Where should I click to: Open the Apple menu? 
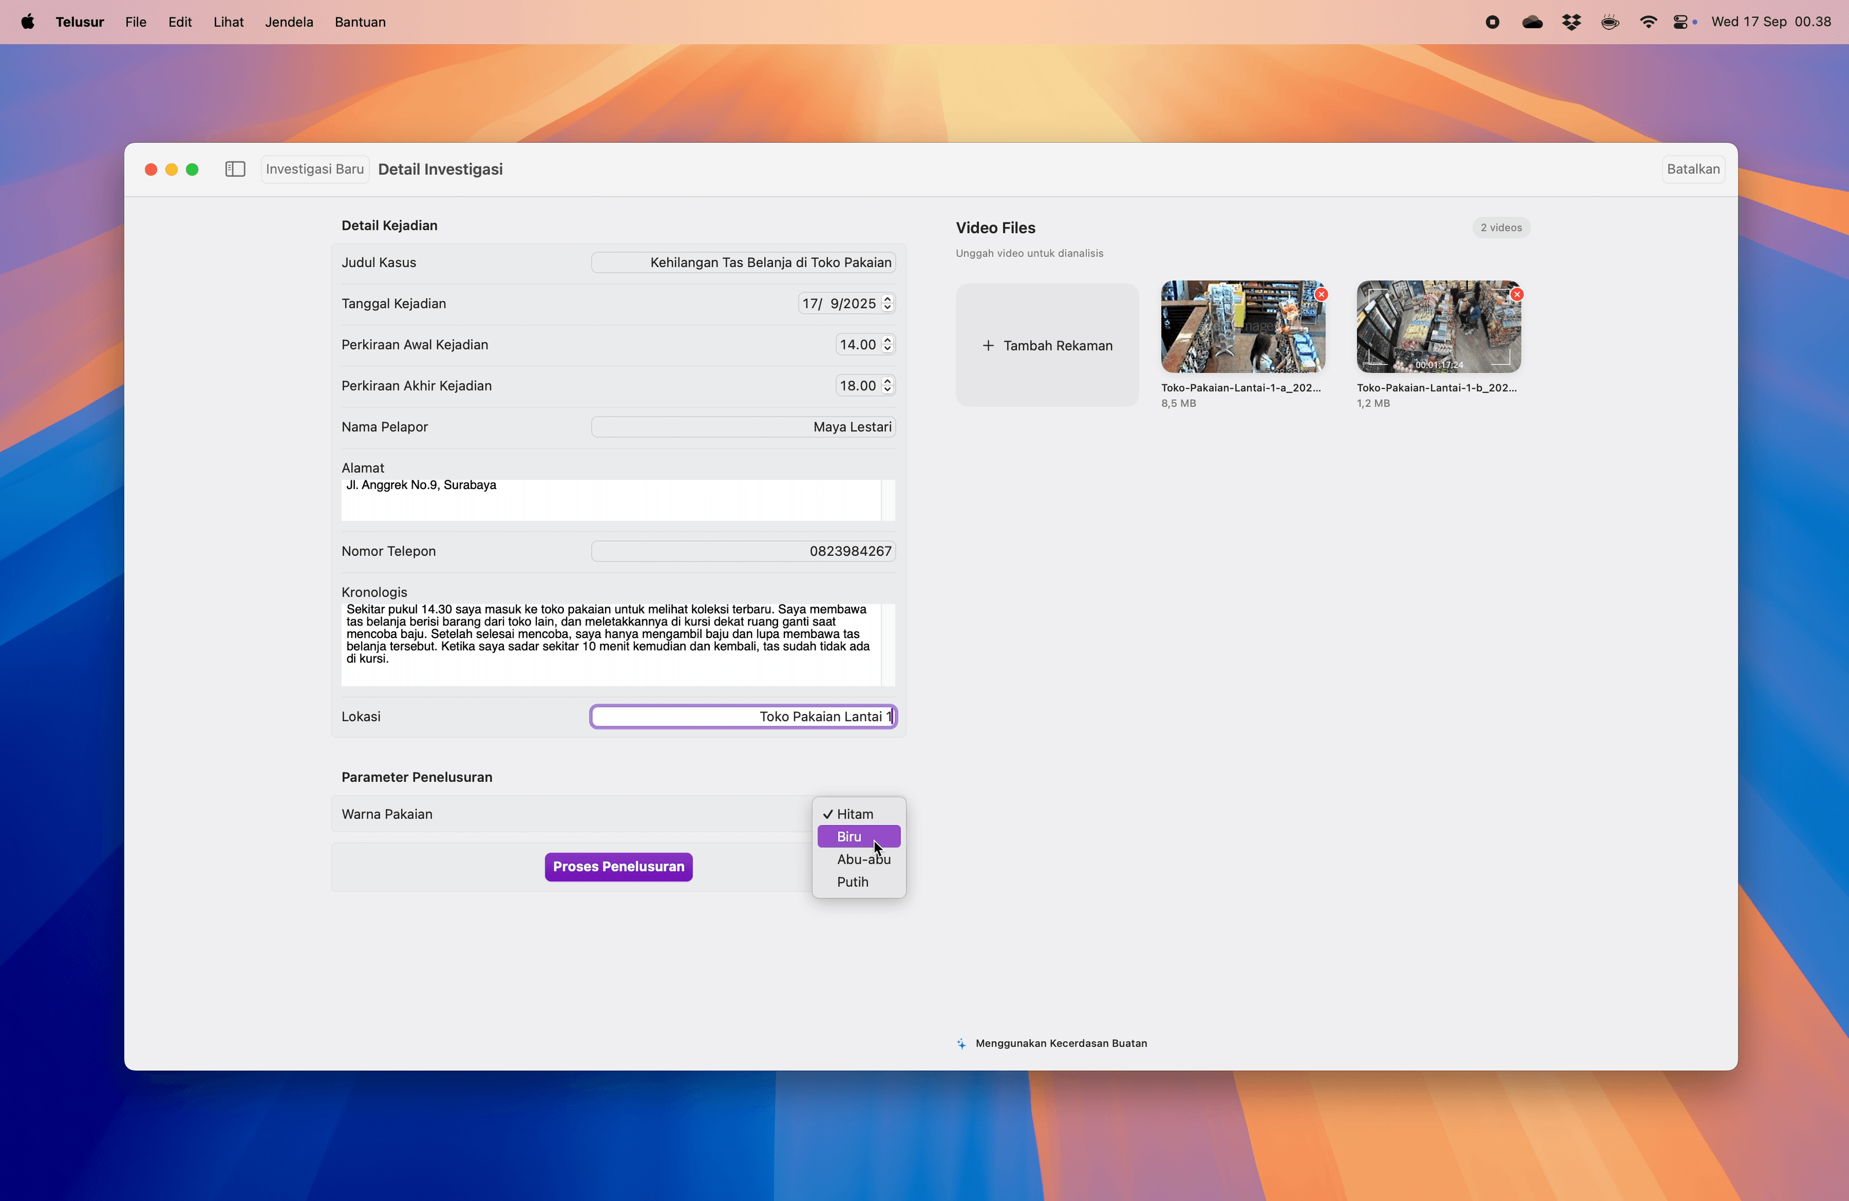[28, 22]
